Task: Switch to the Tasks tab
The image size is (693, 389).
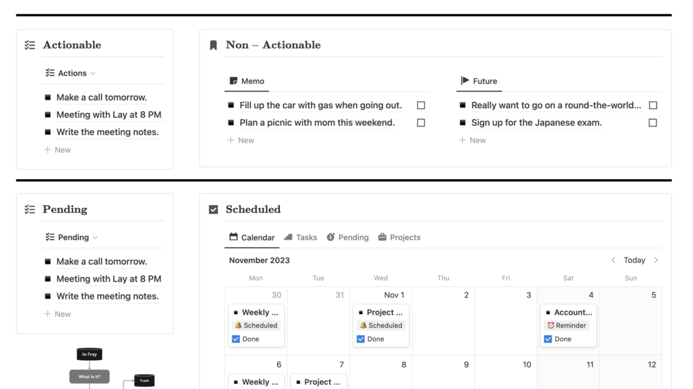Action: point(301,238)
